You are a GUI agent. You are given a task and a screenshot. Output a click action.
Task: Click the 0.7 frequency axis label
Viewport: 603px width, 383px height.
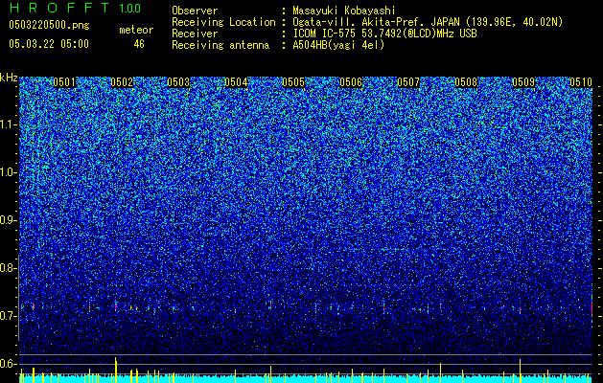(x=8, y=316)
